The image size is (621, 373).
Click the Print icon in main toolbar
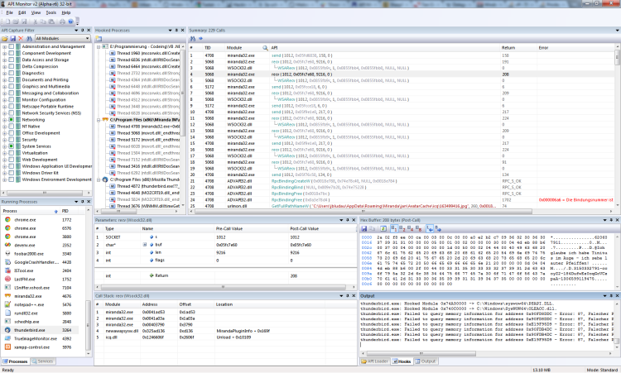click(x=62, y=22)
